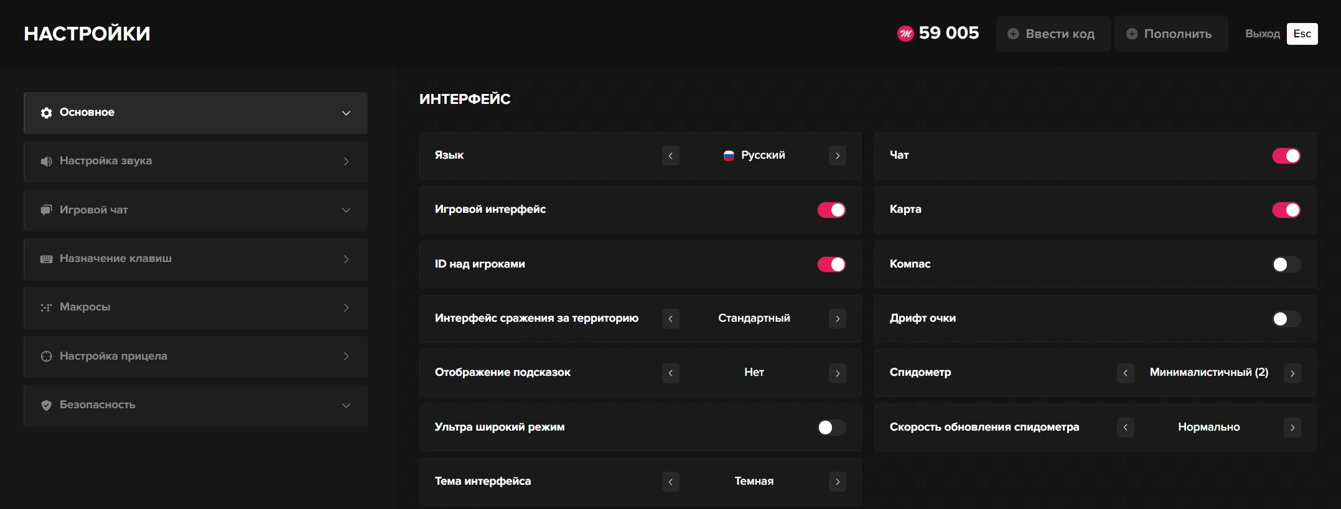Enable the Компас toggle
1341x509 pixels.
[x=1286, y=264]
